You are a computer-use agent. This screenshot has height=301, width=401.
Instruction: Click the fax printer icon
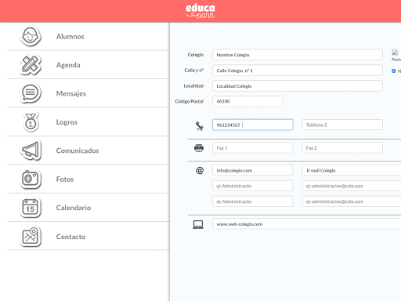point(199,148)
